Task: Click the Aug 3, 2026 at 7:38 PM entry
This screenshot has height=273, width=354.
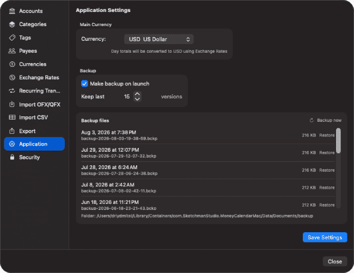Action: click(x=108, y=132)
